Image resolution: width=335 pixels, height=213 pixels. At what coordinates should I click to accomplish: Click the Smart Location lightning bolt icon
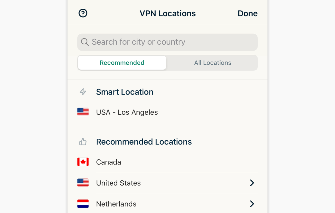83,92
